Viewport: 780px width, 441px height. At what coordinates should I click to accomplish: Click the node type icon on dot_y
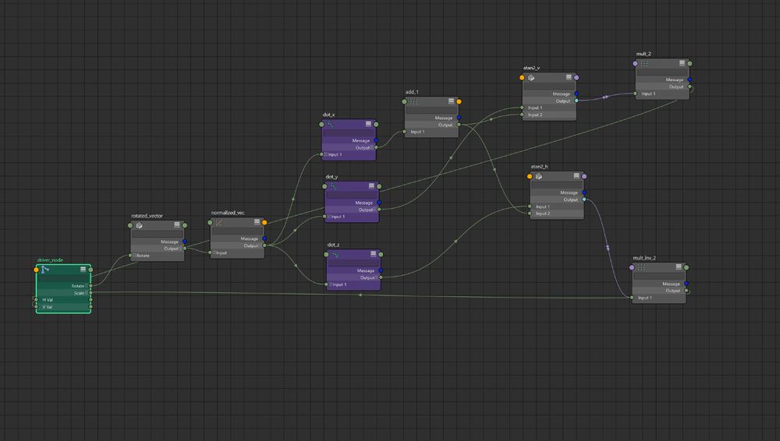(333, 186)
